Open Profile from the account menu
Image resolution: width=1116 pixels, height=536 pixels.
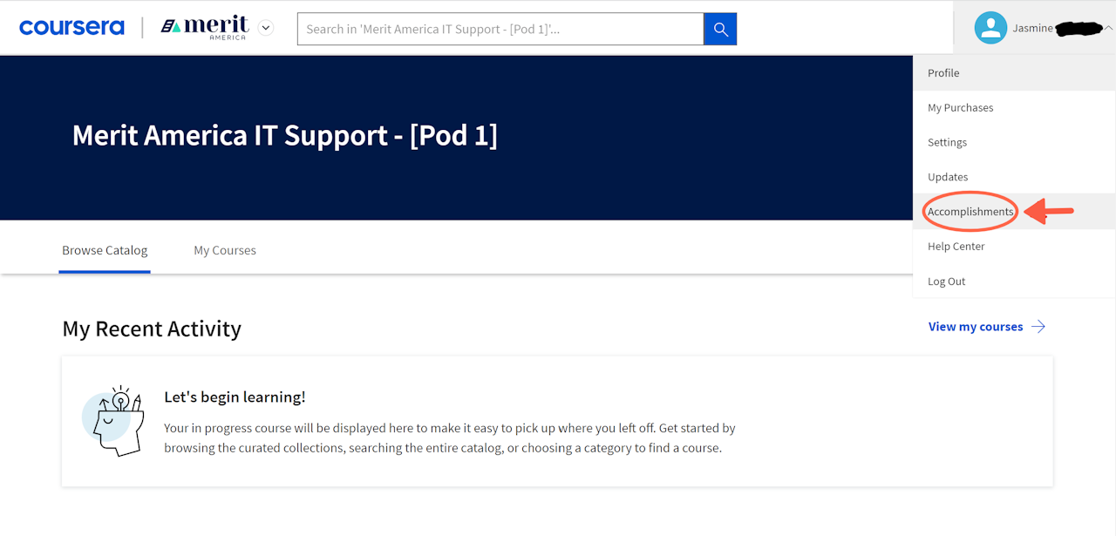click(x=1014, y=73)
